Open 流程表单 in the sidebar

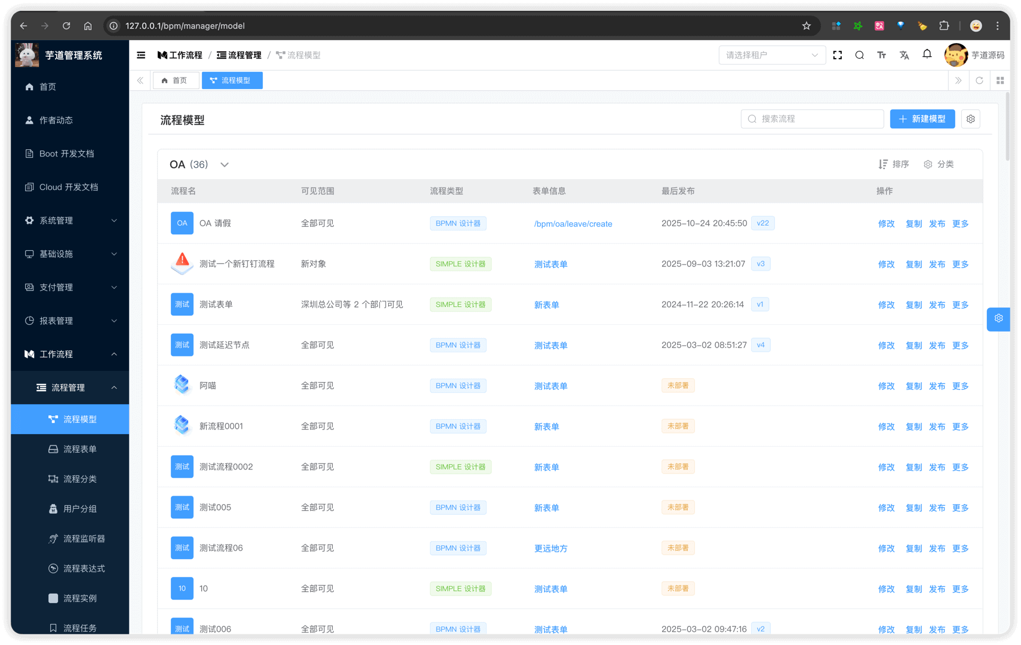(x=79, y=449)
